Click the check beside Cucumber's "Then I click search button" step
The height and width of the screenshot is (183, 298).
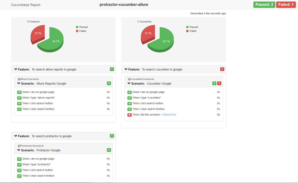pos(129,103)
